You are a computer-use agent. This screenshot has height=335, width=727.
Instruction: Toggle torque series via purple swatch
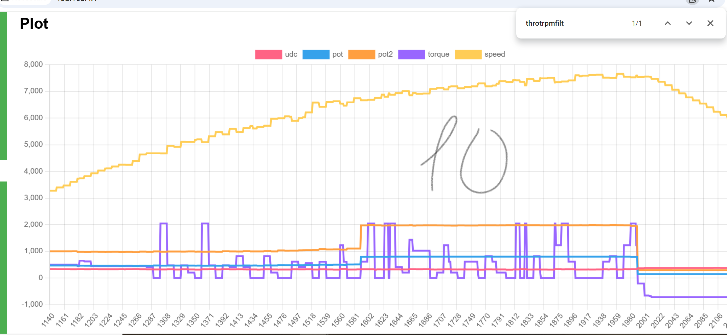tap(411, 54)
